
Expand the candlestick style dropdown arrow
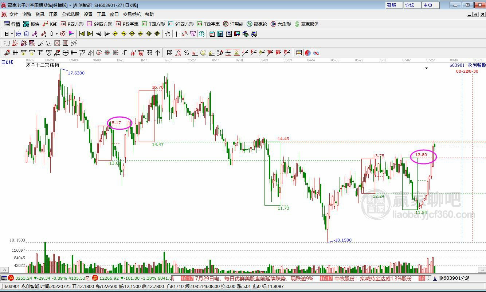[56, 34]
